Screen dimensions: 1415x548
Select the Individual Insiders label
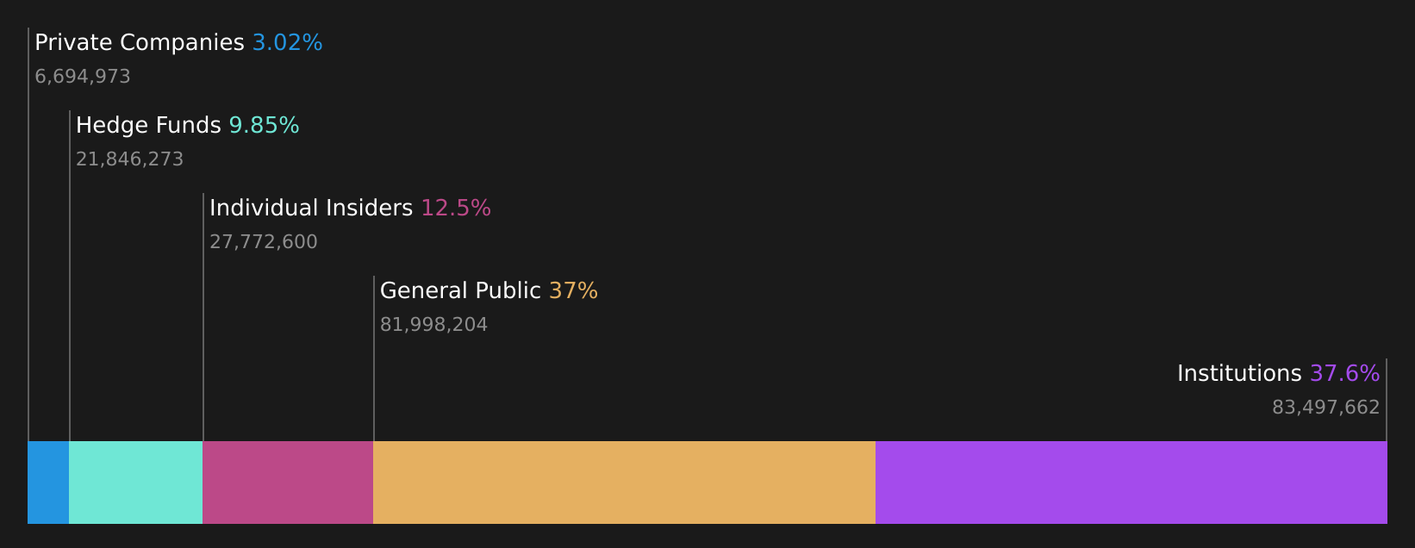(x=311, y=209)
